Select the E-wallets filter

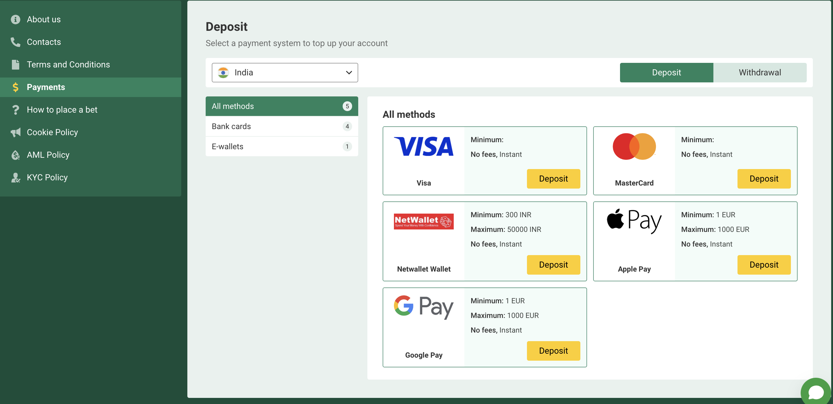pos(282,146)
